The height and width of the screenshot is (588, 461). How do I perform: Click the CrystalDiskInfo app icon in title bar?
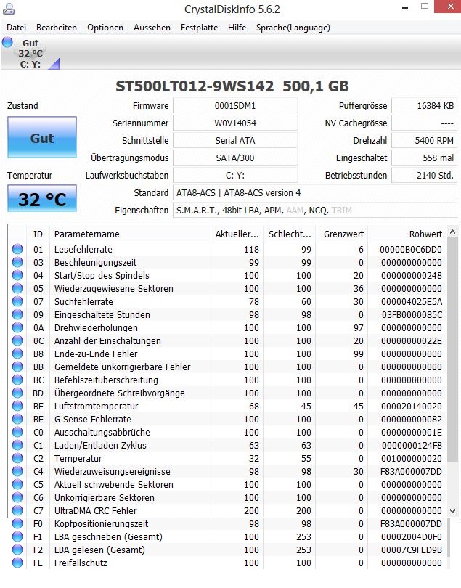[8, 9]
